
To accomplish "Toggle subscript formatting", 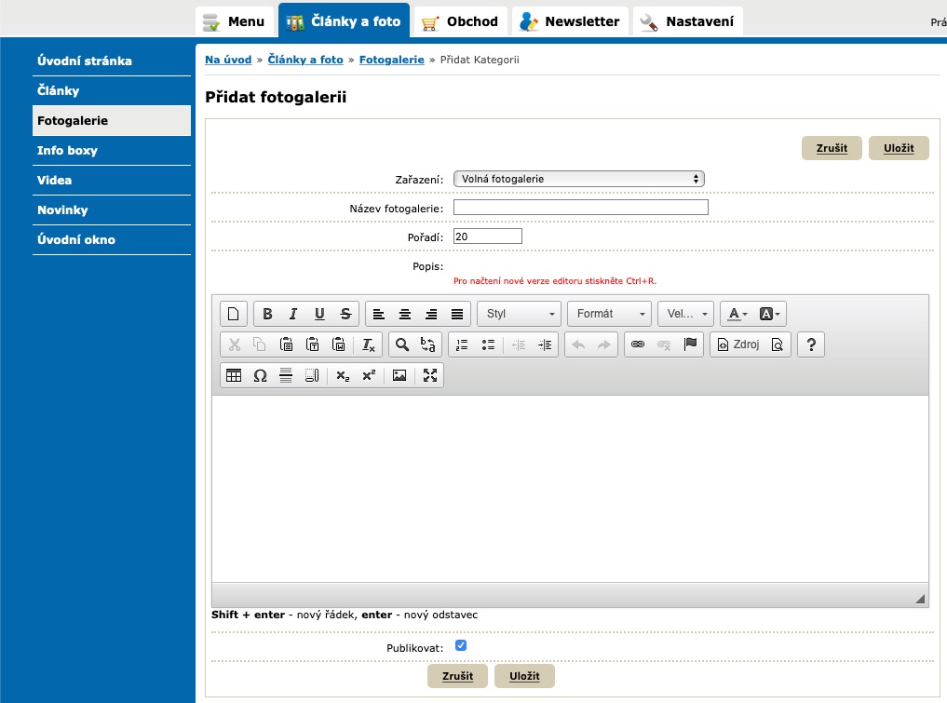I will [343, 375].
